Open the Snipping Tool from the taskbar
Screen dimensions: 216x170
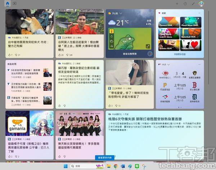click(144, 166)
